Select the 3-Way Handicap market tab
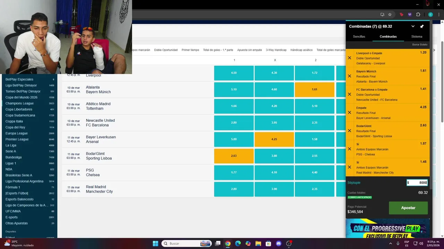This screenshot has width=444, height=249. pos(276,50)
